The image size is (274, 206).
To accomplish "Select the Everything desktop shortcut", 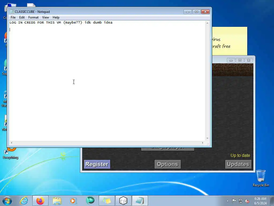I will (10, 153).
